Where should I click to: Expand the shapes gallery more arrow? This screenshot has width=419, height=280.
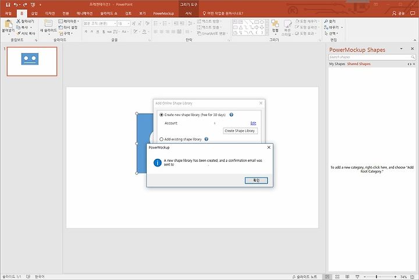click(267, 33)
